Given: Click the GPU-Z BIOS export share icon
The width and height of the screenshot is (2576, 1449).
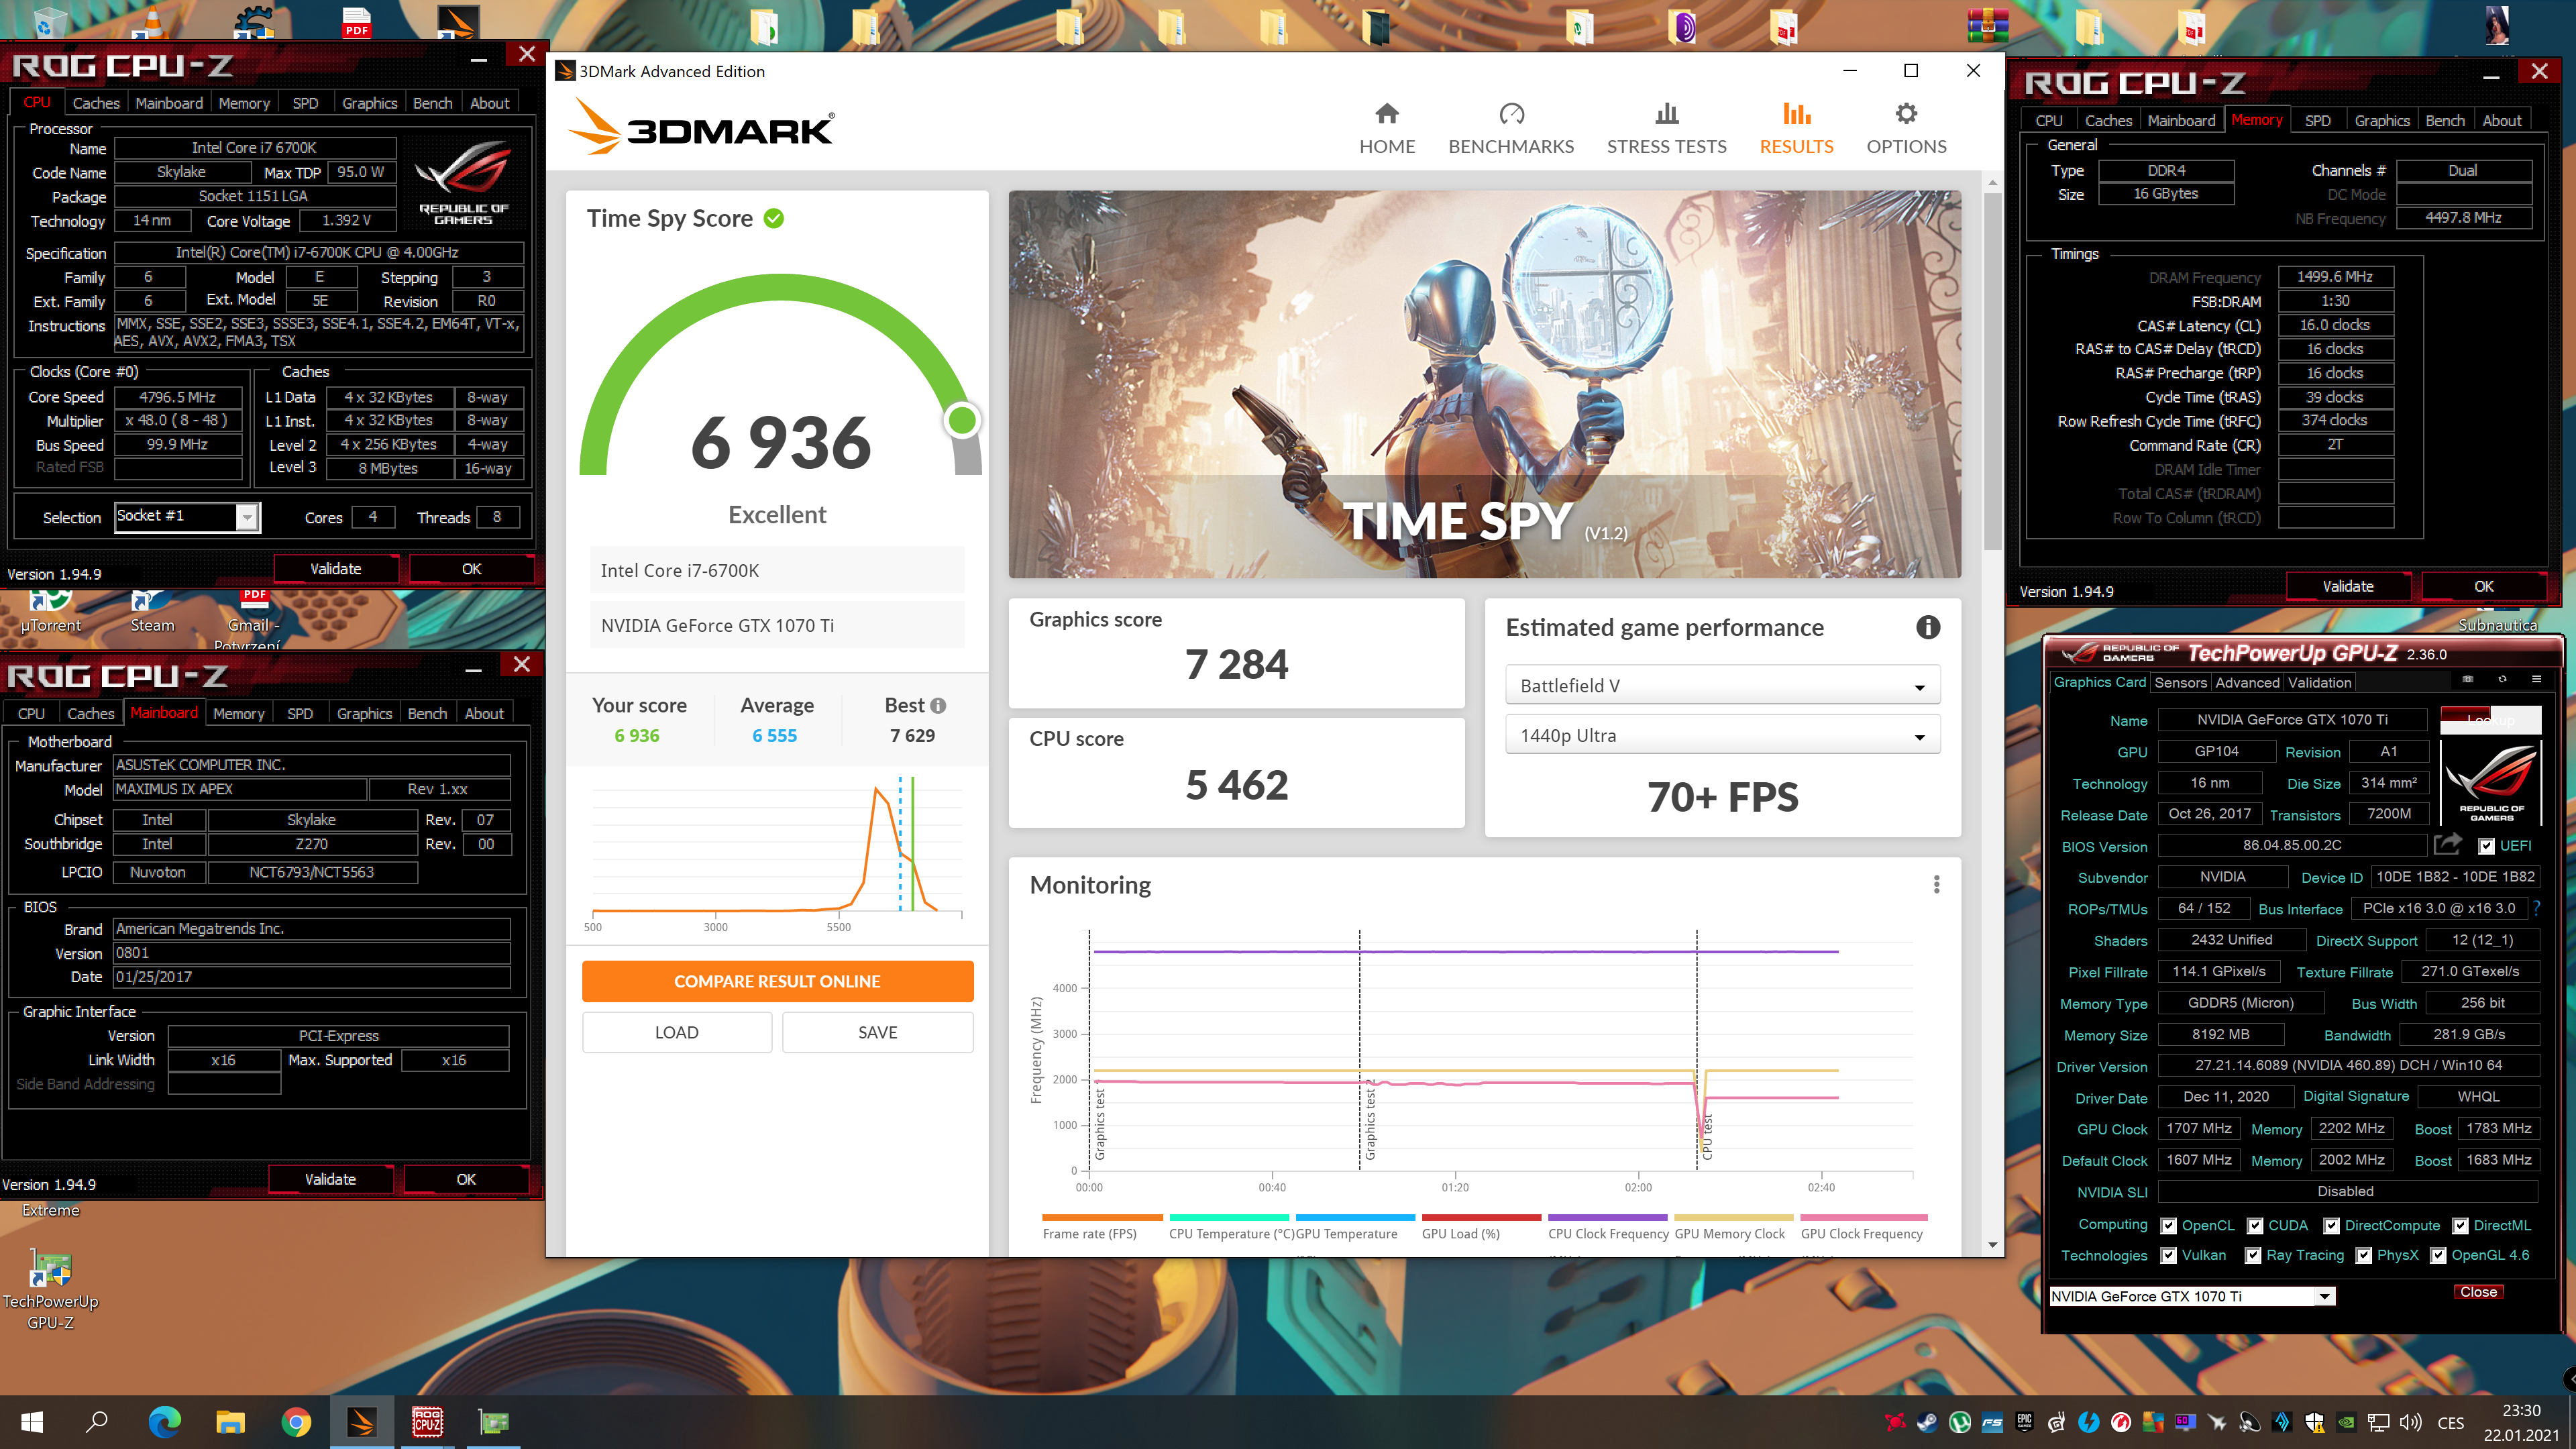Looking at the screenshot, I should tap(2447, 844).
